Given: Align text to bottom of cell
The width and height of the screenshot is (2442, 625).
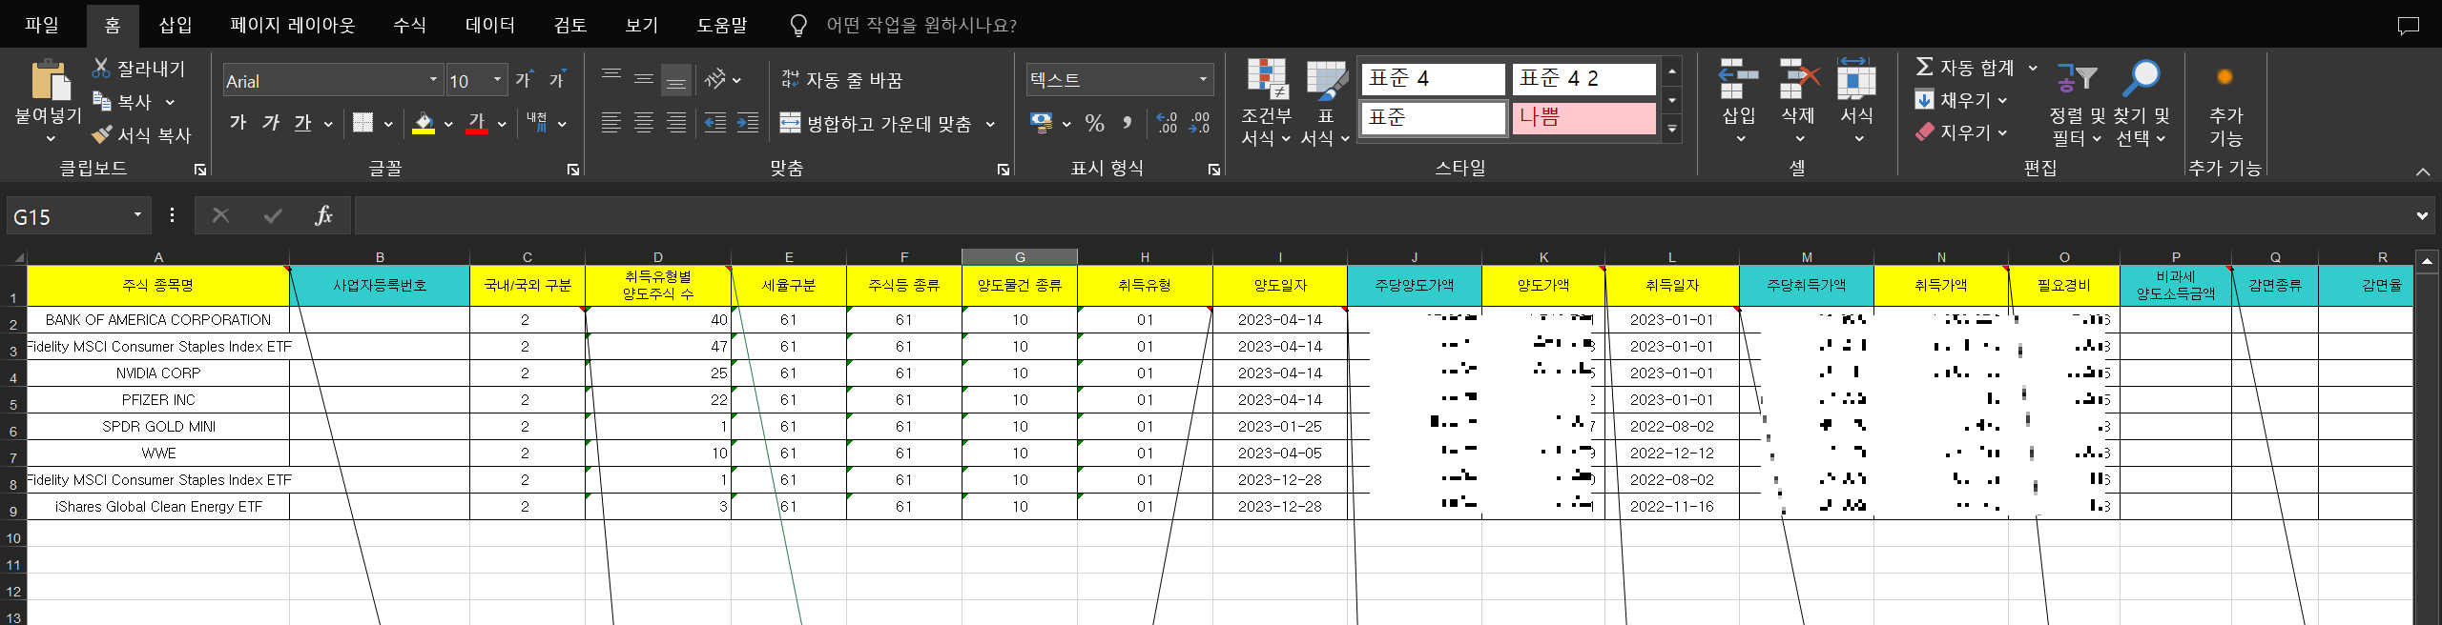Looking at the screenshot, I should tap(676, 79).
